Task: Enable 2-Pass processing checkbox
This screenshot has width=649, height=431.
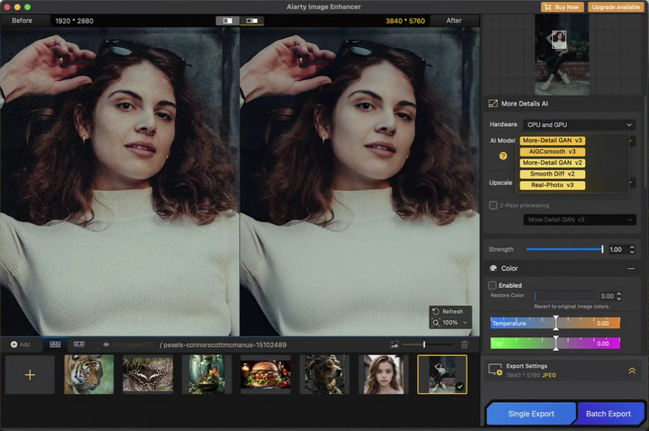Action: coord(493,206)
